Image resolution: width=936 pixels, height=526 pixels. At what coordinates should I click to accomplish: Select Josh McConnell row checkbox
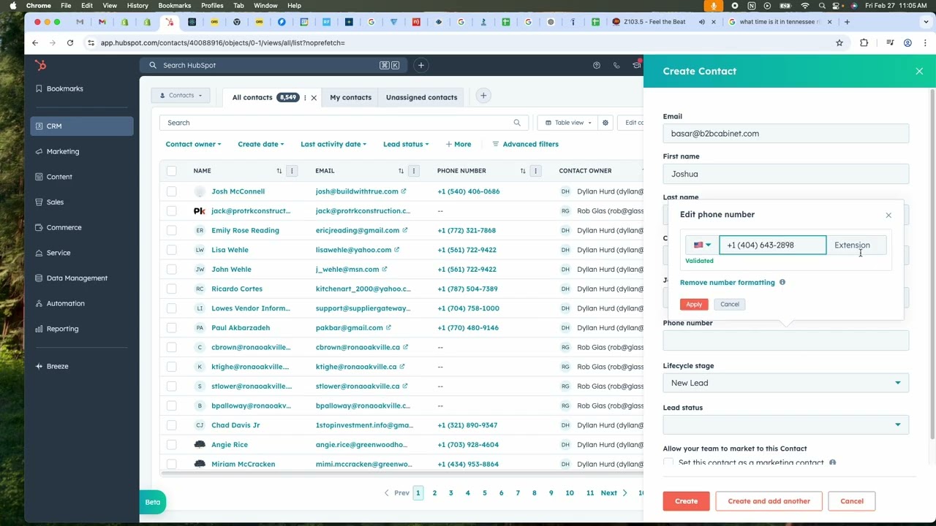171,191
